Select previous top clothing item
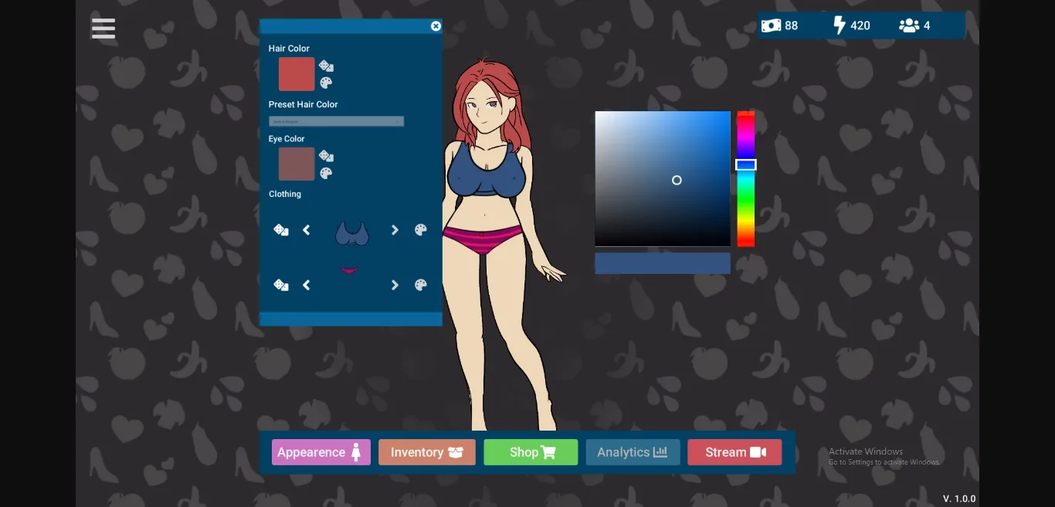1055x507 pixels. point(307,230)
